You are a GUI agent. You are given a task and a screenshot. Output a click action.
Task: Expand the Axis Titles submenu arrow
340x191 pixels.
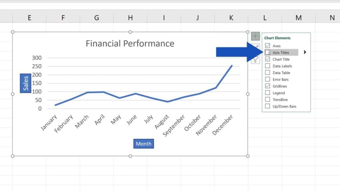click(x=305, y=52)
